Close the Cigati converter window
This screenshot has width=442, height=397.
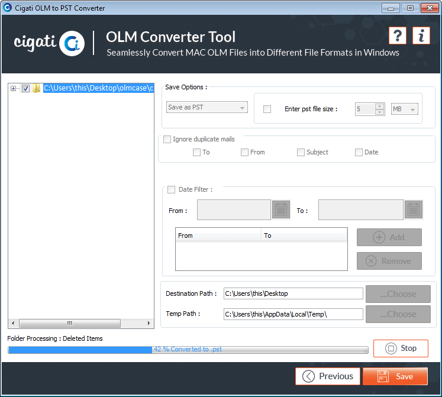pyautogui.click(x=430, y=8)
